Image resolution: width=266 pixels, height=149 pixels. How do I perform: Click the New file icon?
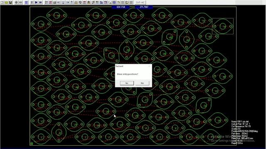click(2, 2)
